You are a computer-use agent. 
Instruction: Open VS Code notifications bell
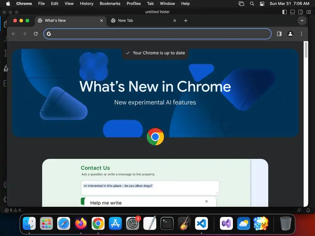pos(308,210)
